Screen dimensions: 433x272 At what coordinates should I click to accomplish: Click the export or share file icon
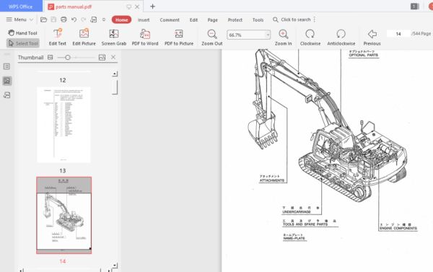[x=94, y=19]
